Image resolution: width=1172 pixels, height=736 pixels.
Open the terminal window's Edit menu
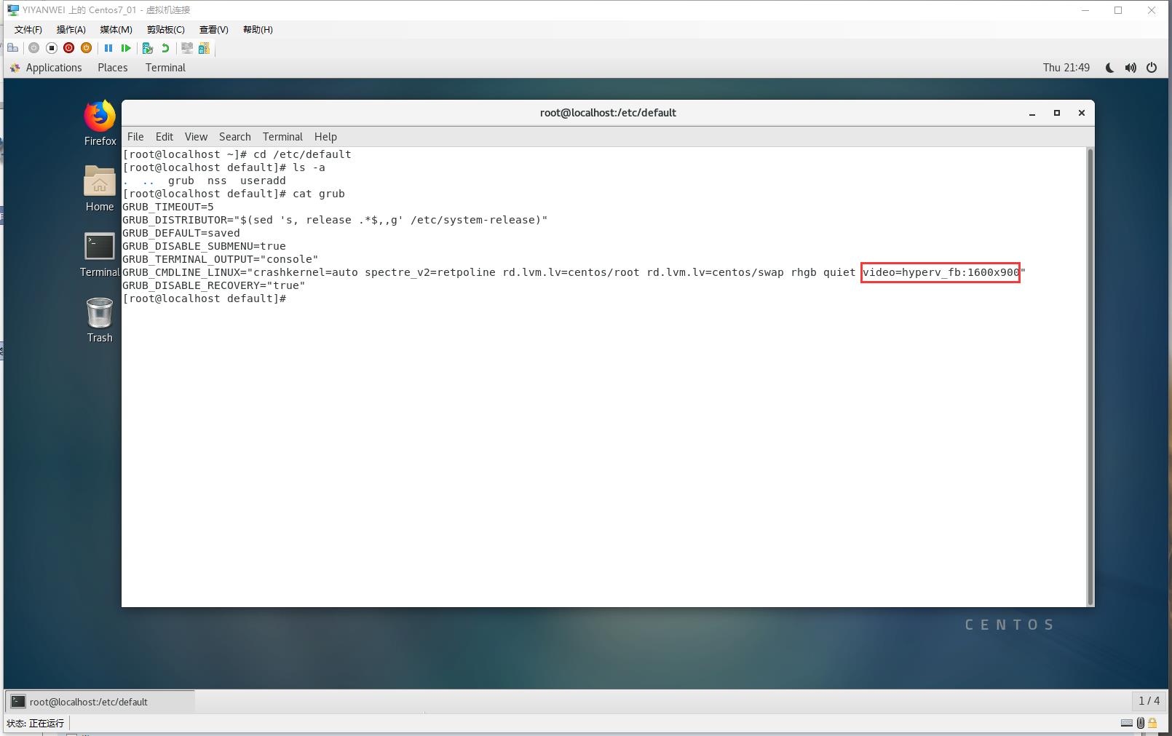[x=165, y=137]
